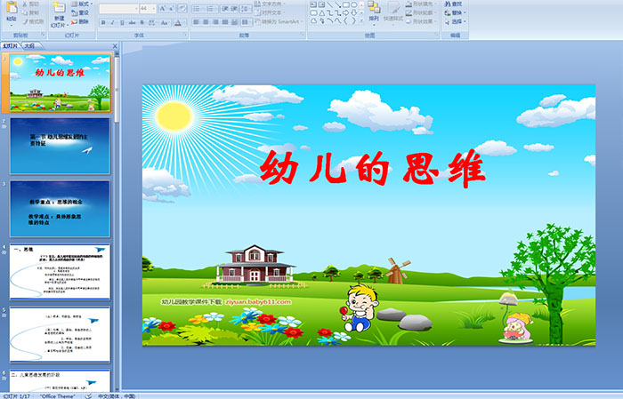Click the slide pane vertical scrollbar

point(117,221)
